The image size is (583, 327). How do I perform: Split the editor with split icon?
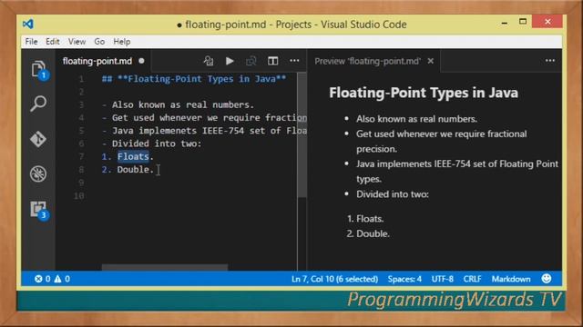click(x=273, y=61)
